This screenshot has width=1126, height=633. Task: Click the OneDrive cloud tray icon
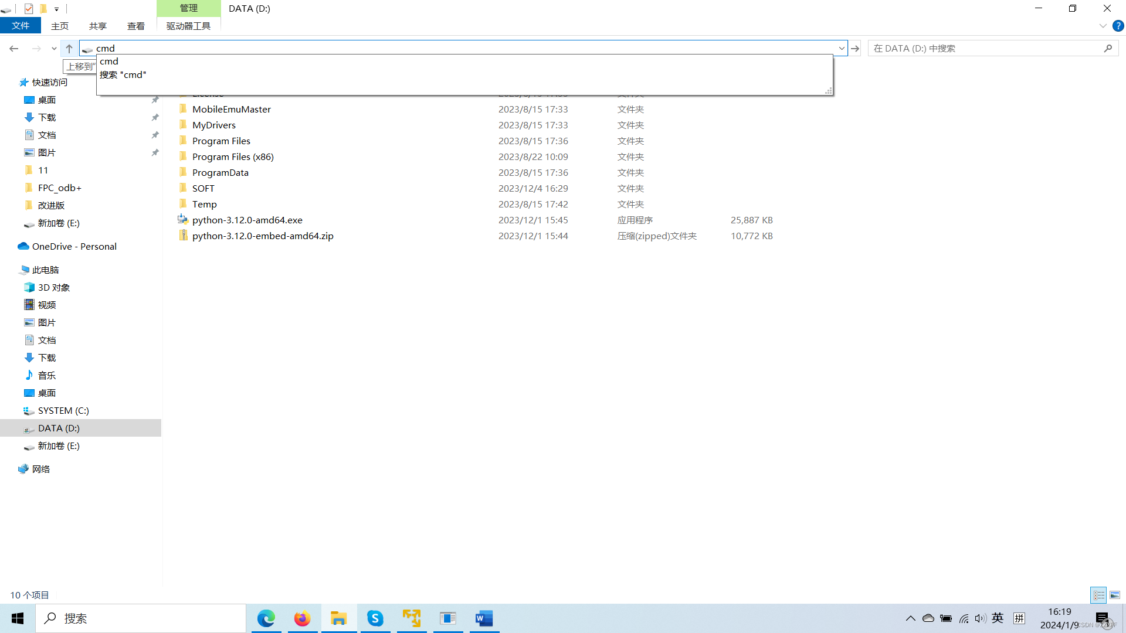(928, 618)
